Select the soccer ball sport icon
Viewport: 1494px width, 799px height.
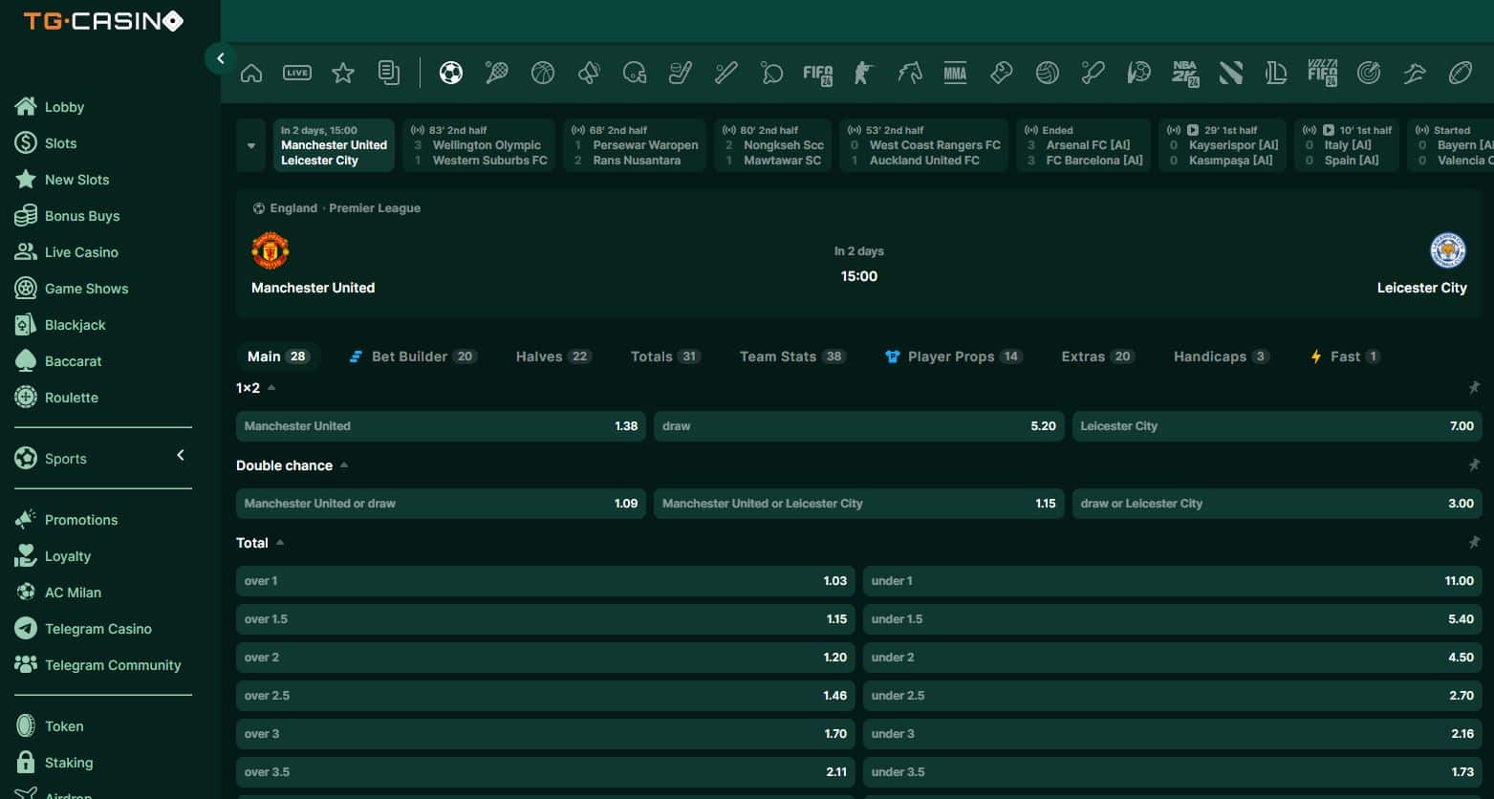451,73
